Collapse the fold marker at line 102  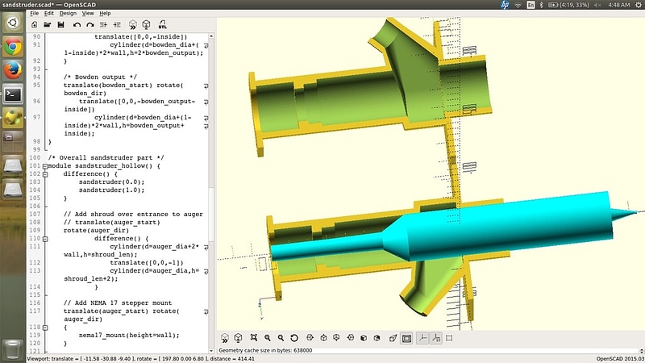45,174
